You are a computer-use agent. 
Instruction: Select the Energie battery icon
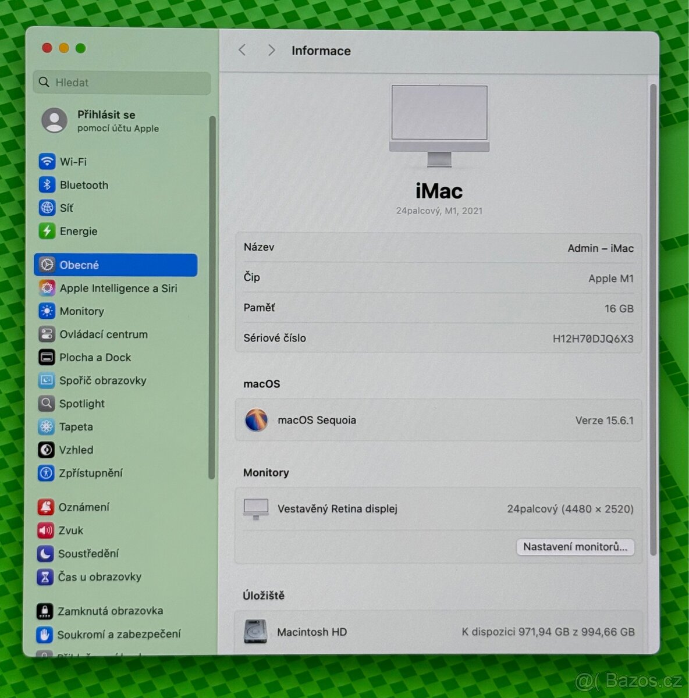47,231
